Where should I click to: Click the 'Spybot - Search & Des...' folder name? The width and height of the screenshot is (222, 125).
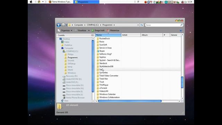[x=110, y=60]
